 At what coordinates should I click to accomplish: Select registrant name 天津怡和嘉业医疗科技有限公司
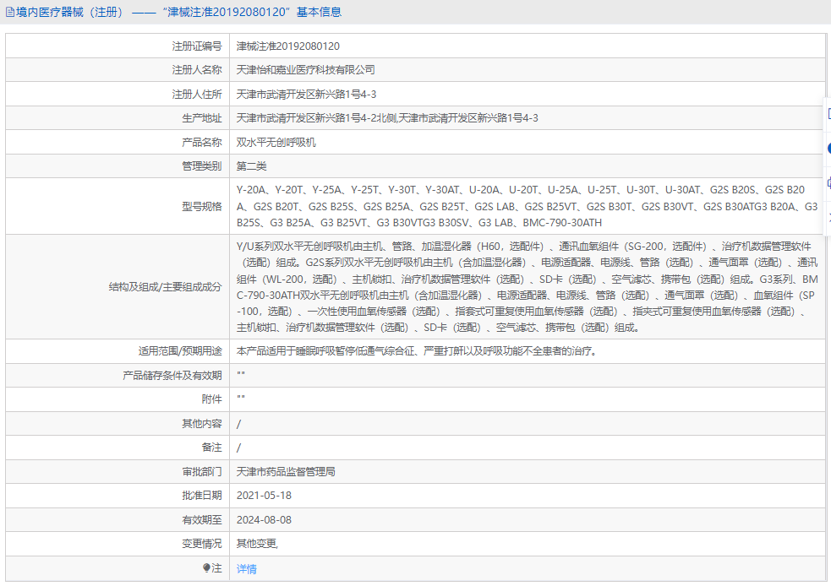point(305,70)
